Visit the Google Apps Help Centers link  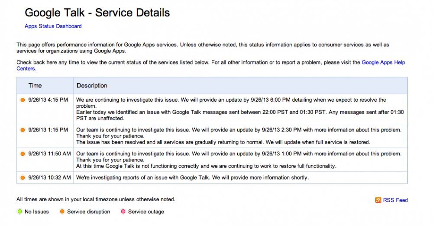[383, 62]
